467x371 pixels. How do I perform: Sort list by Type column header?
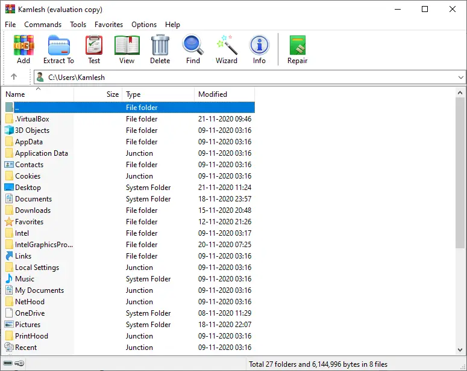158,94
